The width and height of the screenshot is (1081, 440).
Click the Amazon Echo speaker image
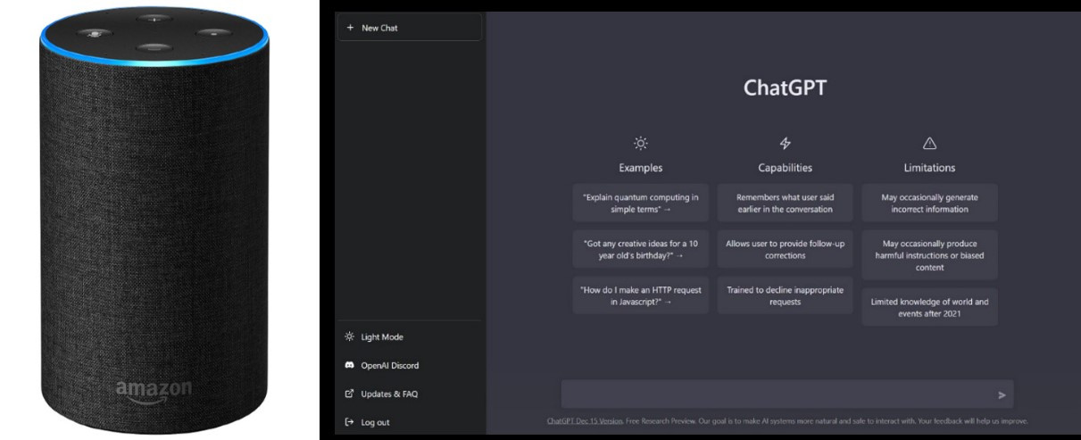tap(154, 219)
